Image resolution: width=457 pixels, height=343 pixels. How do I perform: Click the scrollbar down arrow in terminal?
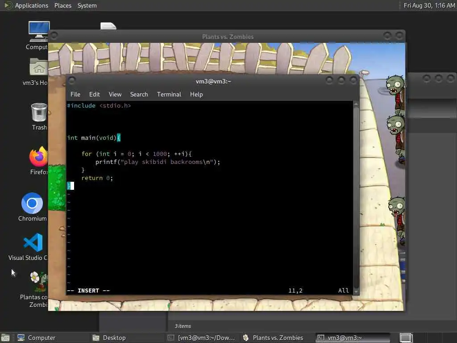(356, 291)
